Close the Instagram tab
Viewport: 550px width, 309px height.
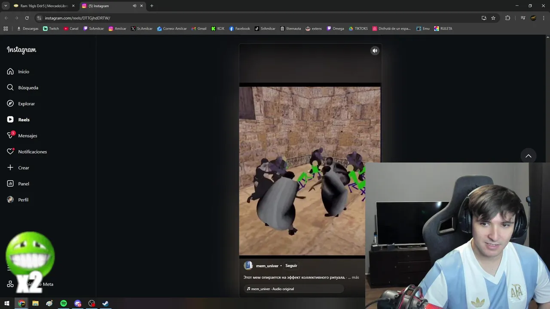(x=141, y=6)
